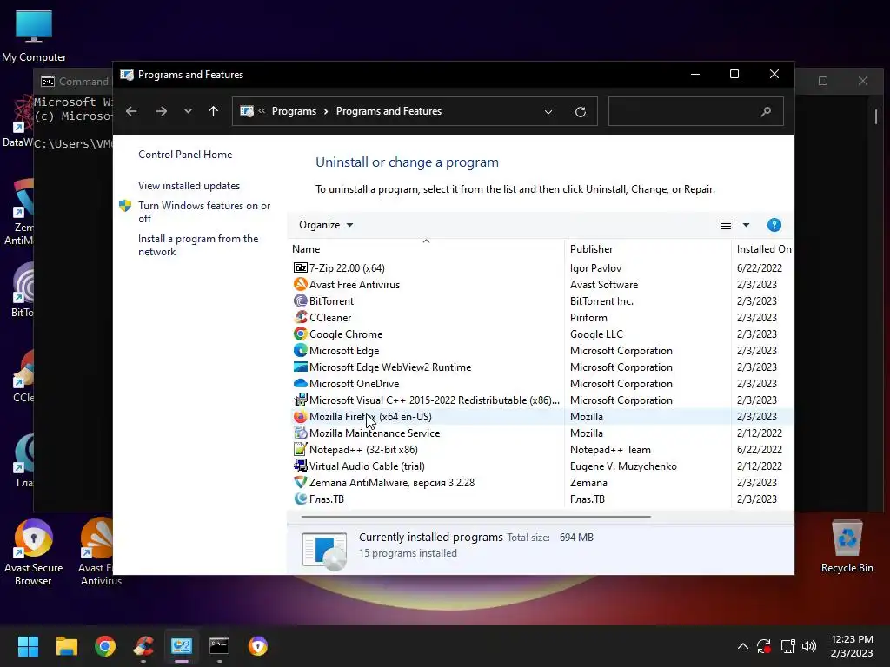Open the blue Help question-mark button
The width and height of the screenshot is (890, 667).
tap(774, 225)
